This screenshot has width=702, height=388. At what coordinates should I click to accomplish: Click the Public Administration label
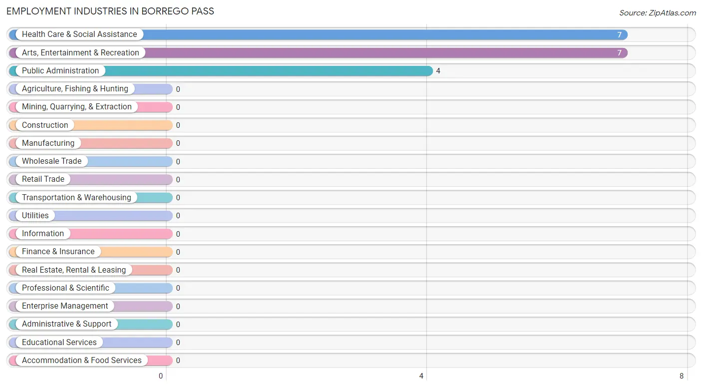(x=60, y=71)
